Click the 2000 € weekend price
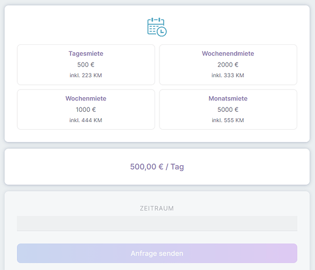The width and height of the screenshot is (315, 270). pyautogui.click(x=228, y=65)
